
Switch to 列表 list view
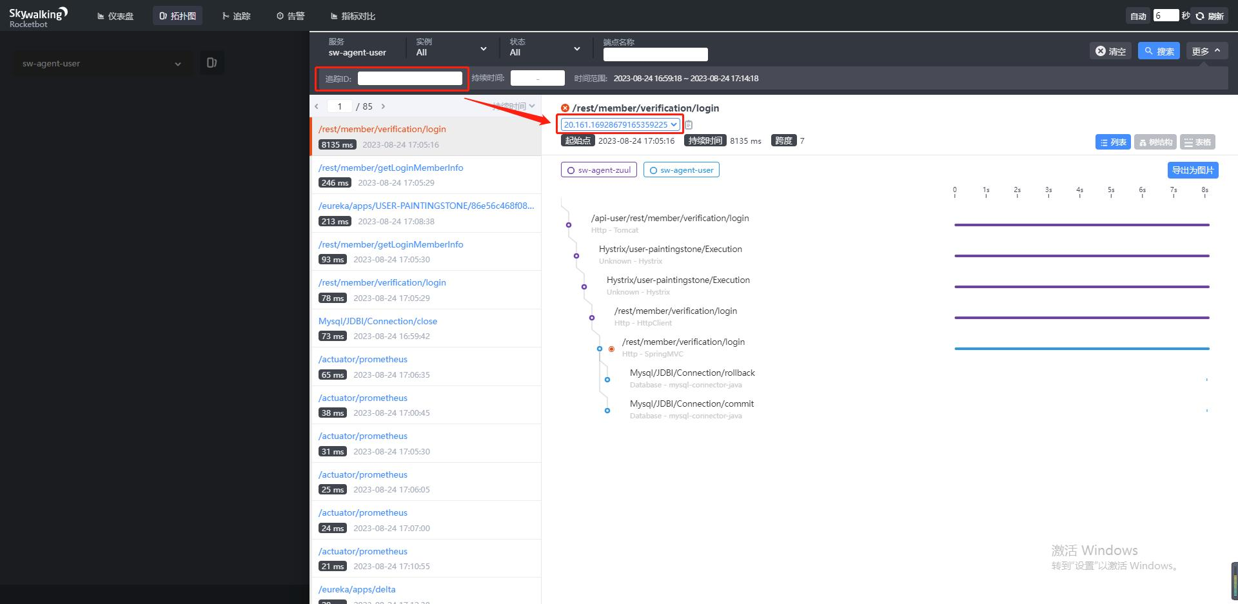click(x=1113, y=142)
